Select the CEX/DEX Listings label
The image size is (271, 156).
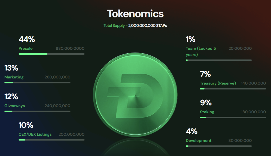coord(35,134)
